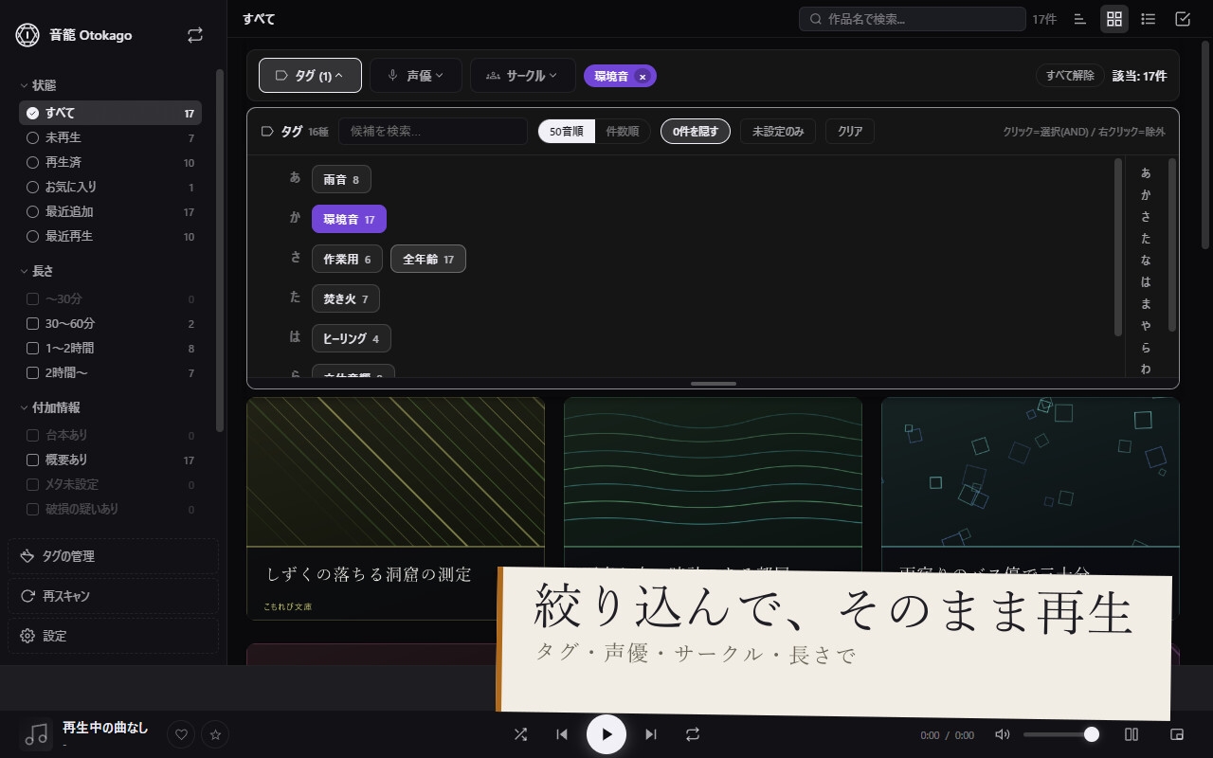Switch to the sort order icon
The width and height of the screenshot is (1213, 758).
click(x=1080, y=19)
